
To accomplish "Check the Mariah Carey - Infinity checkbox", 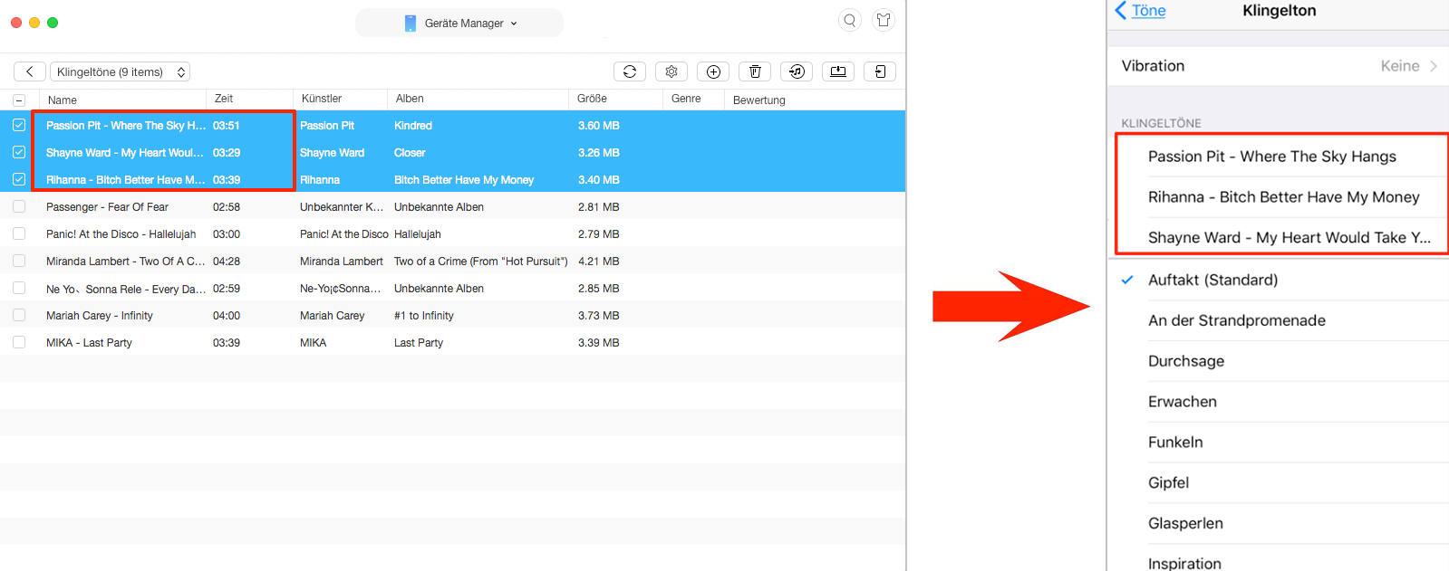I will (x=19, y=315).
